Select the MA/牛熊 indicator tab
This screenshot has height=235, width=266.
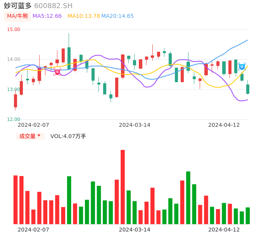point(17,16)
